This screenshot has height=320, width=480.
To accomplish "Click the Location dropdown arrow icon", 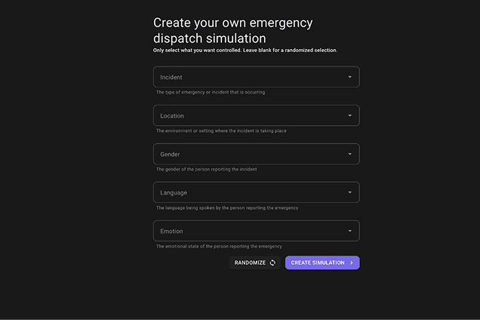I will [350, 115].
